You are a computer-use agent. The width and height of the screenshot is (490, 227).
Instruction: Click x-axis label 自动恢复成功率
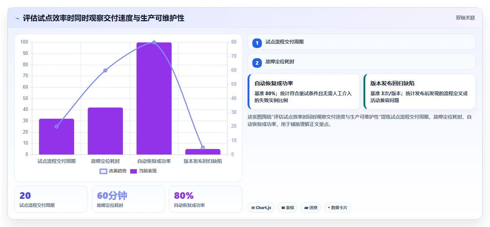(154, 161)
